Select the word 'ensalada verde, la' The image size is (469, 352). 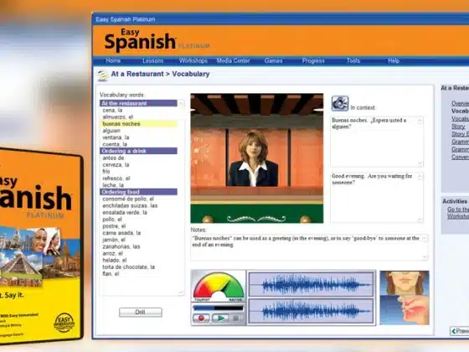point(125,213)
